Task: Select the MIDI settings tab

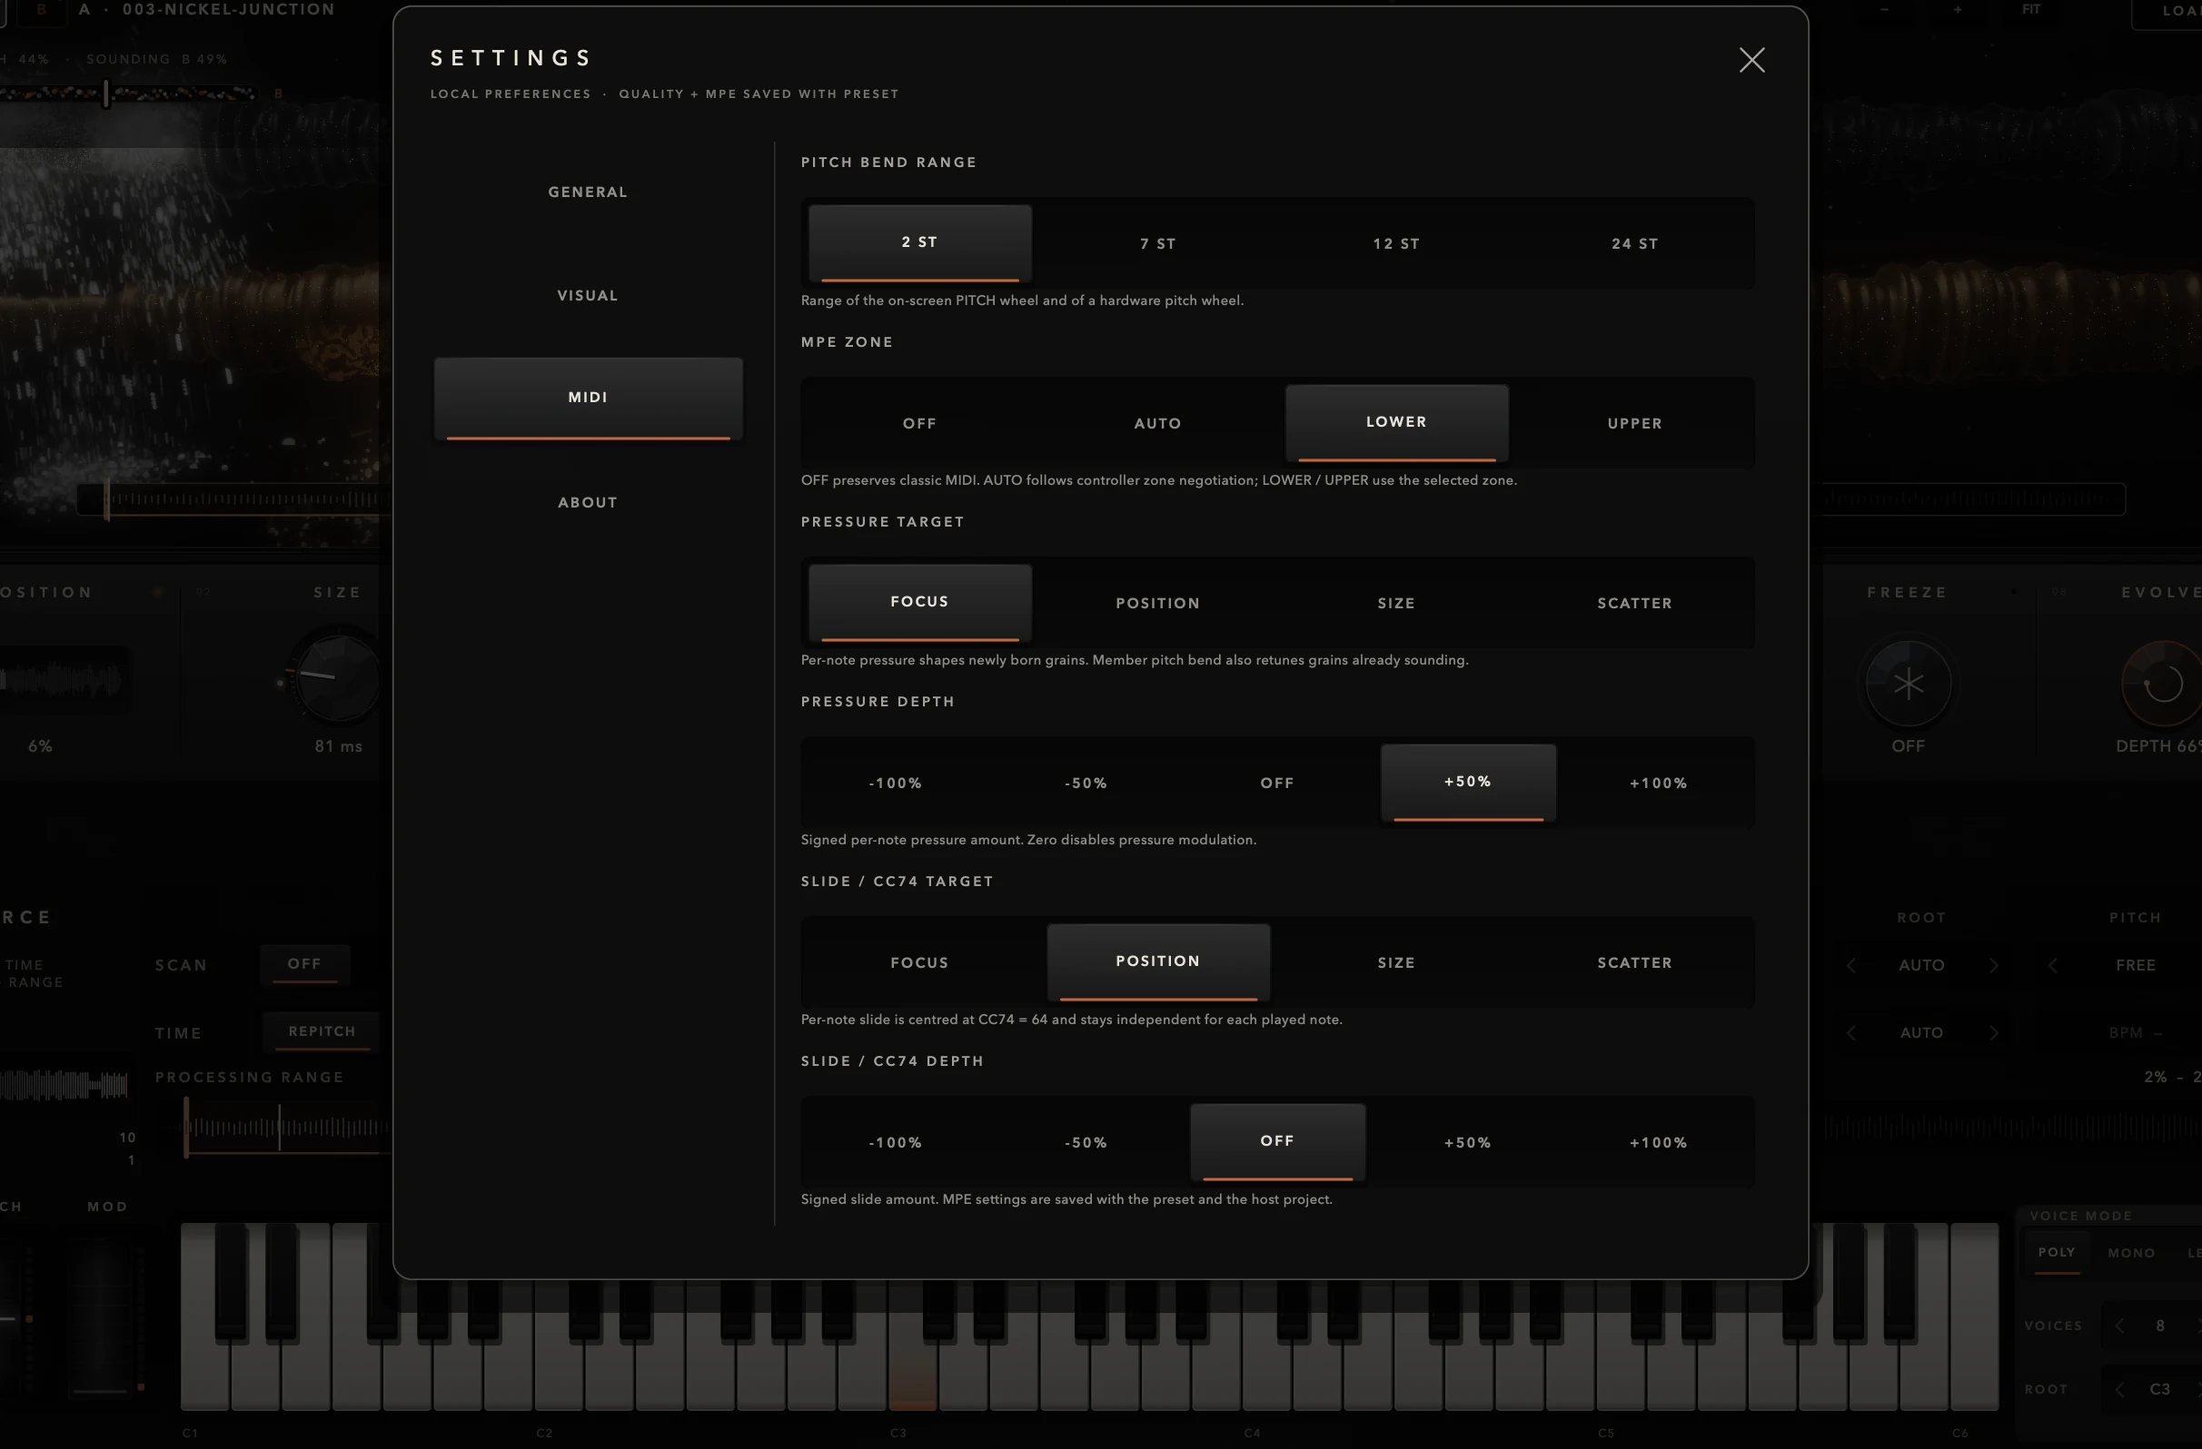Action: tap(588, 398)
